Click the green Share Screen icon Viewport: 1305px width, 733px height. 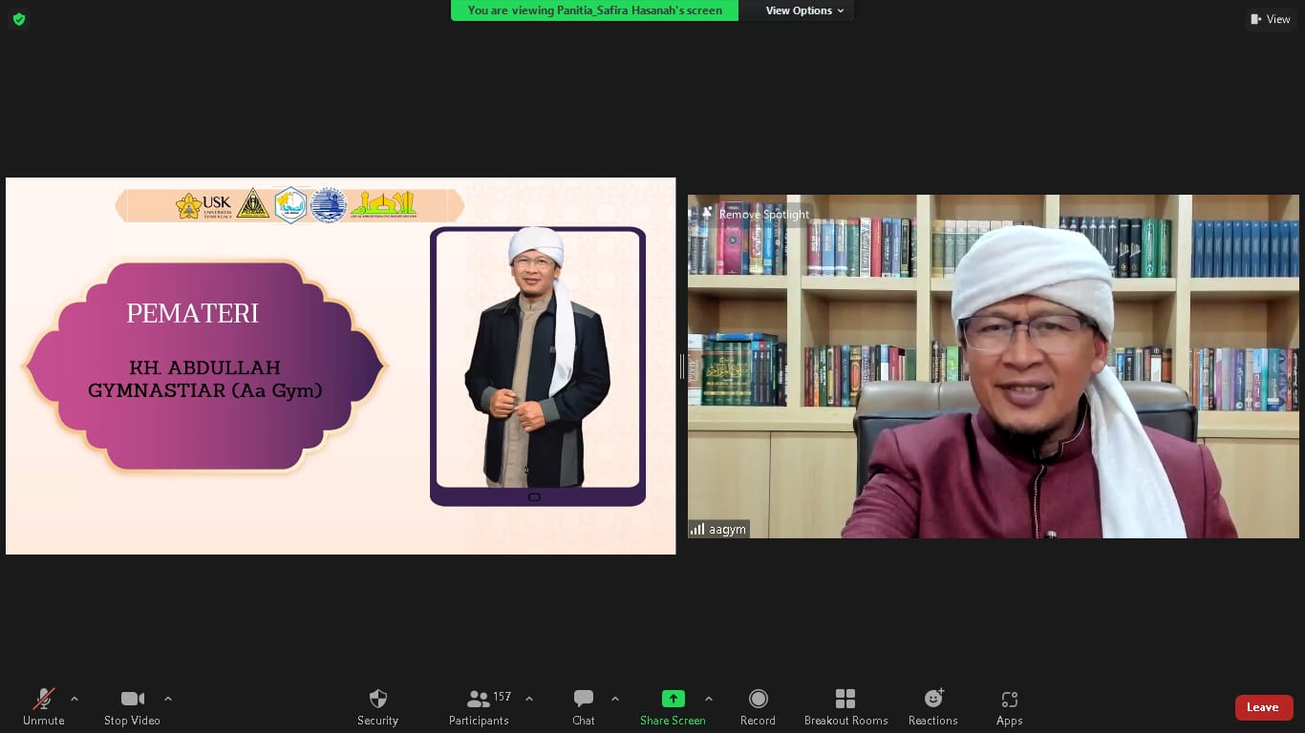[x=673, y=700]
